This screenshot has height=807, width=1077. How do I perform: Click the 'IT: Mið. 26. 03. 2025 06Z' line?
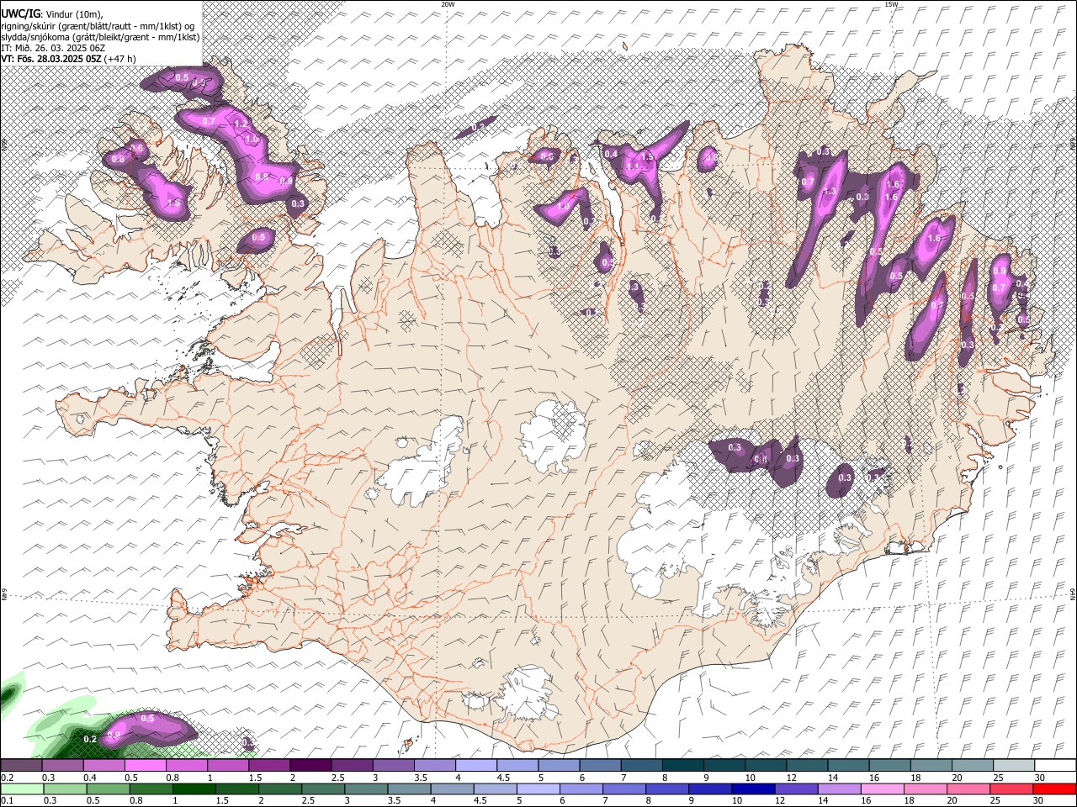[53, 48]
